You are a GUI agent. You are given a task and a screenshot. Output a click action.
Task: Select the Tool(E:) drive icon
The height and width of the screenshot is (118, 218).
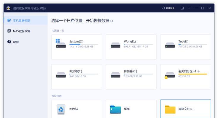point(170,45)
